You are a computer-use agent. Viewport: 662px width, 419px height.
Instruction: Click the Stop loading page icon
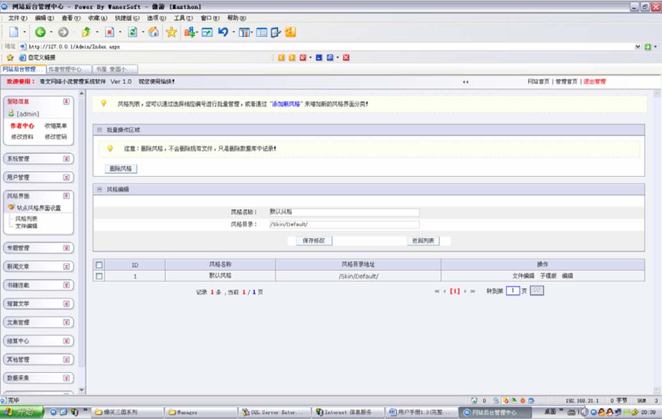point(110,32)
